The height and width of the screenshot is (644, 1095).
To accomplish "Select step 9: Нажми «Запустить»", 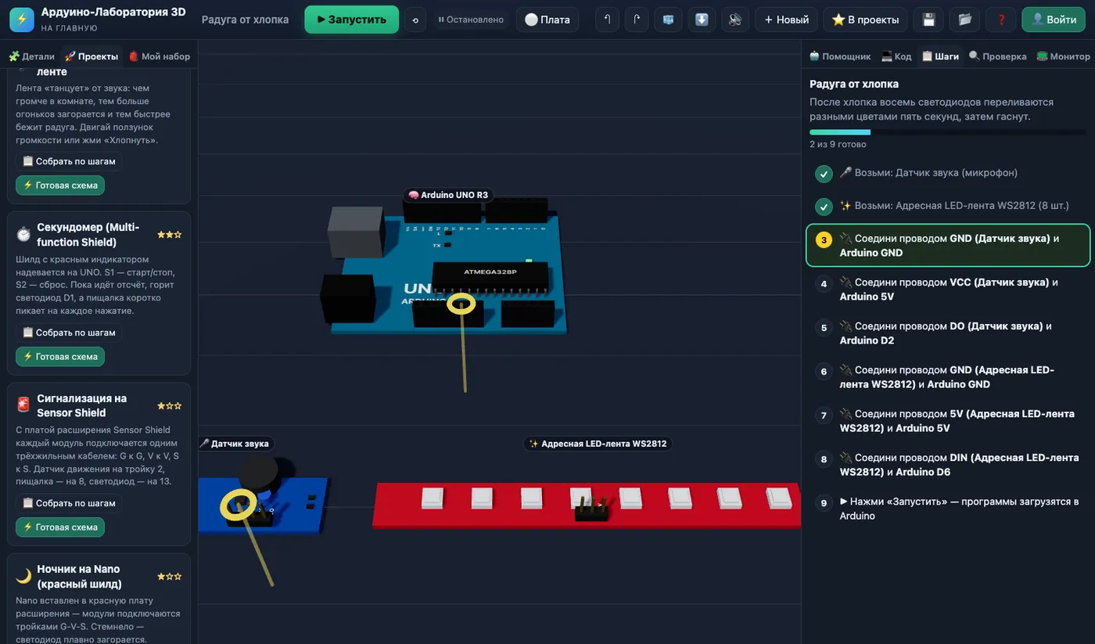I will [947, 509].
